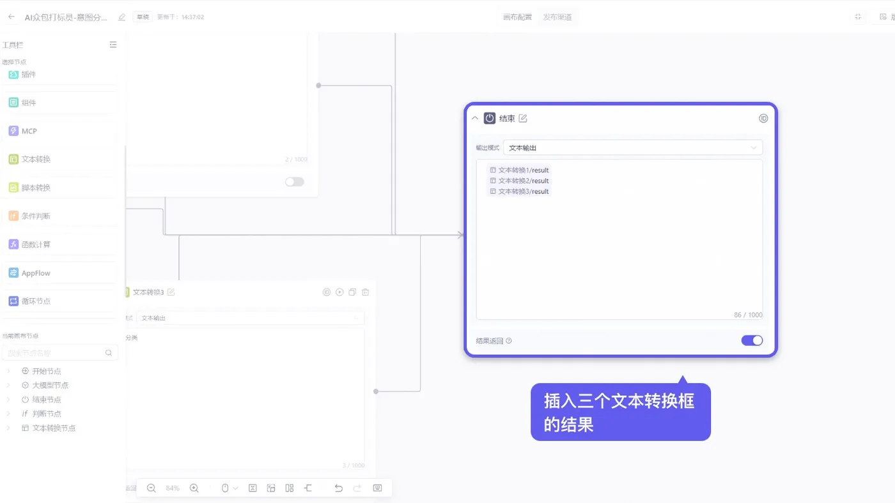Add a 插件 node from the toolbar
The width and height of the screenshot is (895, 503).
[59, 75]
